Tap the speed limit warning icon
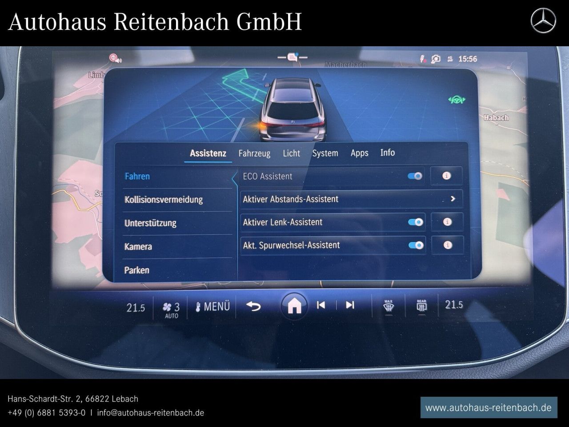The width and height of the screenshot is (569, 427). tap(115, 58)
